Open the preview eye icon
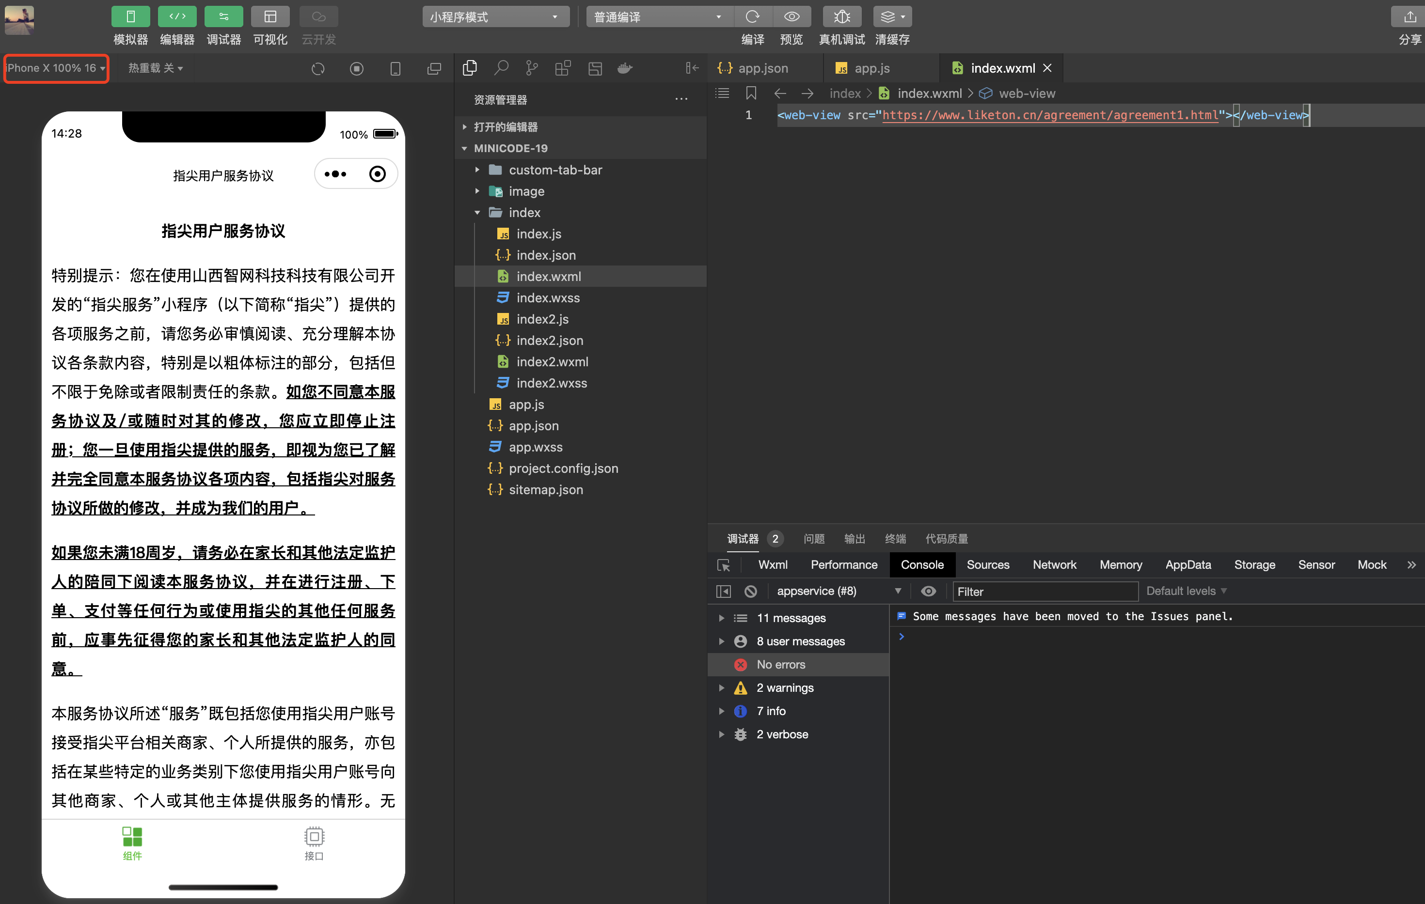 click(791, 16)
